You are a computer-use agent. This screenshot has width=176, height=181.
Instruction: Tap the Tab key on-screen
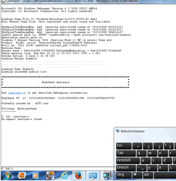126,153
